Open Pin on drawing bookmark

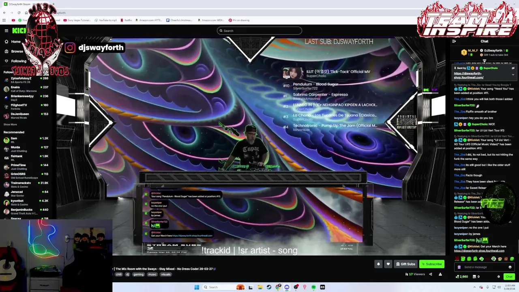[x=239, y=20]
